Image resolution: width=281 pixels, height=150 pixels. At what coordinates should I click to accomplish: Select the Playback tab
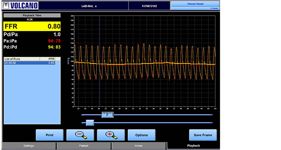193,146
